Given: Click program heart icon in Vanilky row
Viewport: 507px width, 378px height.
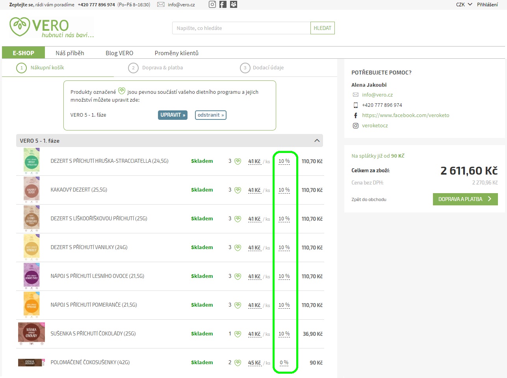Looking at the screenshot, I should click(x=238, y=248).
